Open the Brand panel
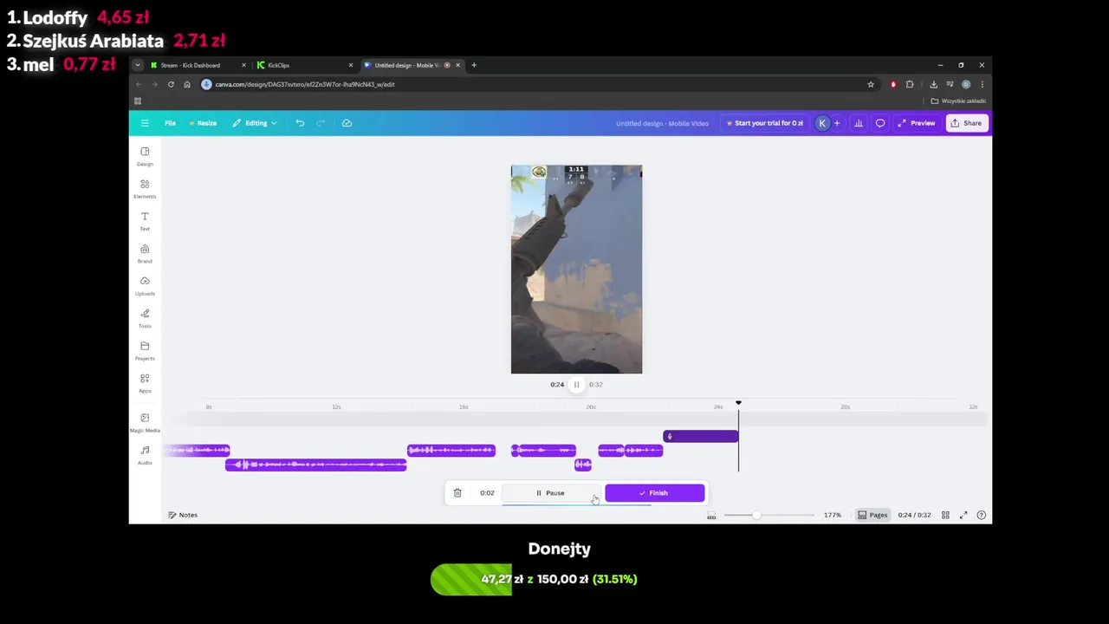 (x=145, y=253)
